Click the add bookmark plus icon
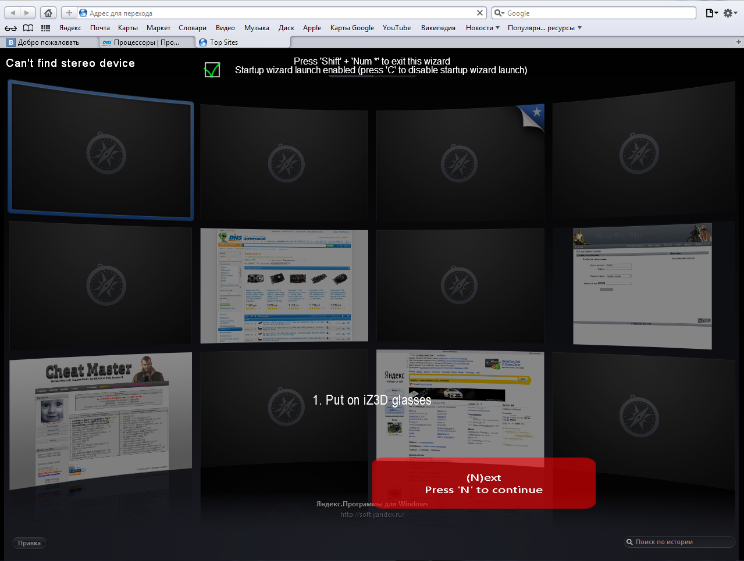 (69, 13)
